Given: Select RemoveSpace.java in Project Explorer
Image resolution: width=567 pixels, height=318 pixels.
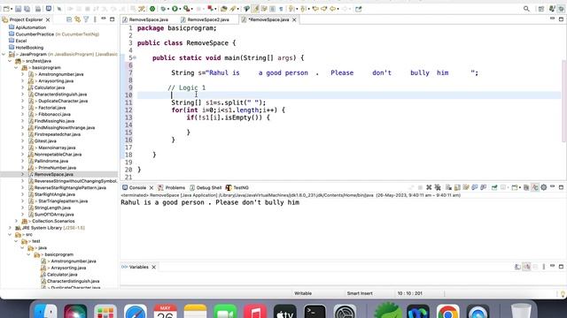Looking at the screenshot, I should 53,174.
